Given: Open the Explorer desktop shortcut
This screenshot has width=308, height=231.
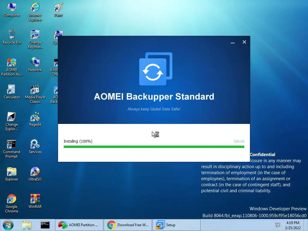Looking at the screenshot, I should [x=12, y=174].
